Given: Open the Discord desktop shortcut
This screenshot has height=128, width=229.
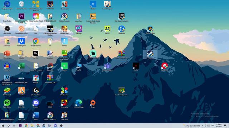Looking at the screenshot, I should click(x=36, y=103).
